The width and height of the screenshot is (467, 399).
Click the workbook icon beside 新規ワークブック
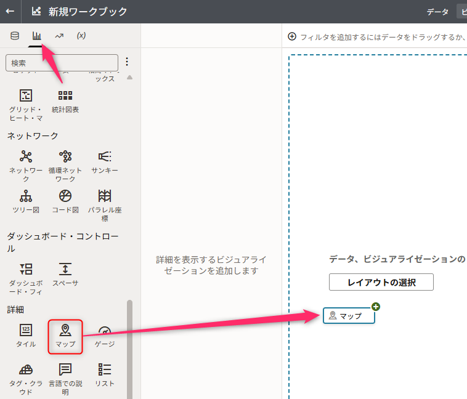tap(36, 11)
